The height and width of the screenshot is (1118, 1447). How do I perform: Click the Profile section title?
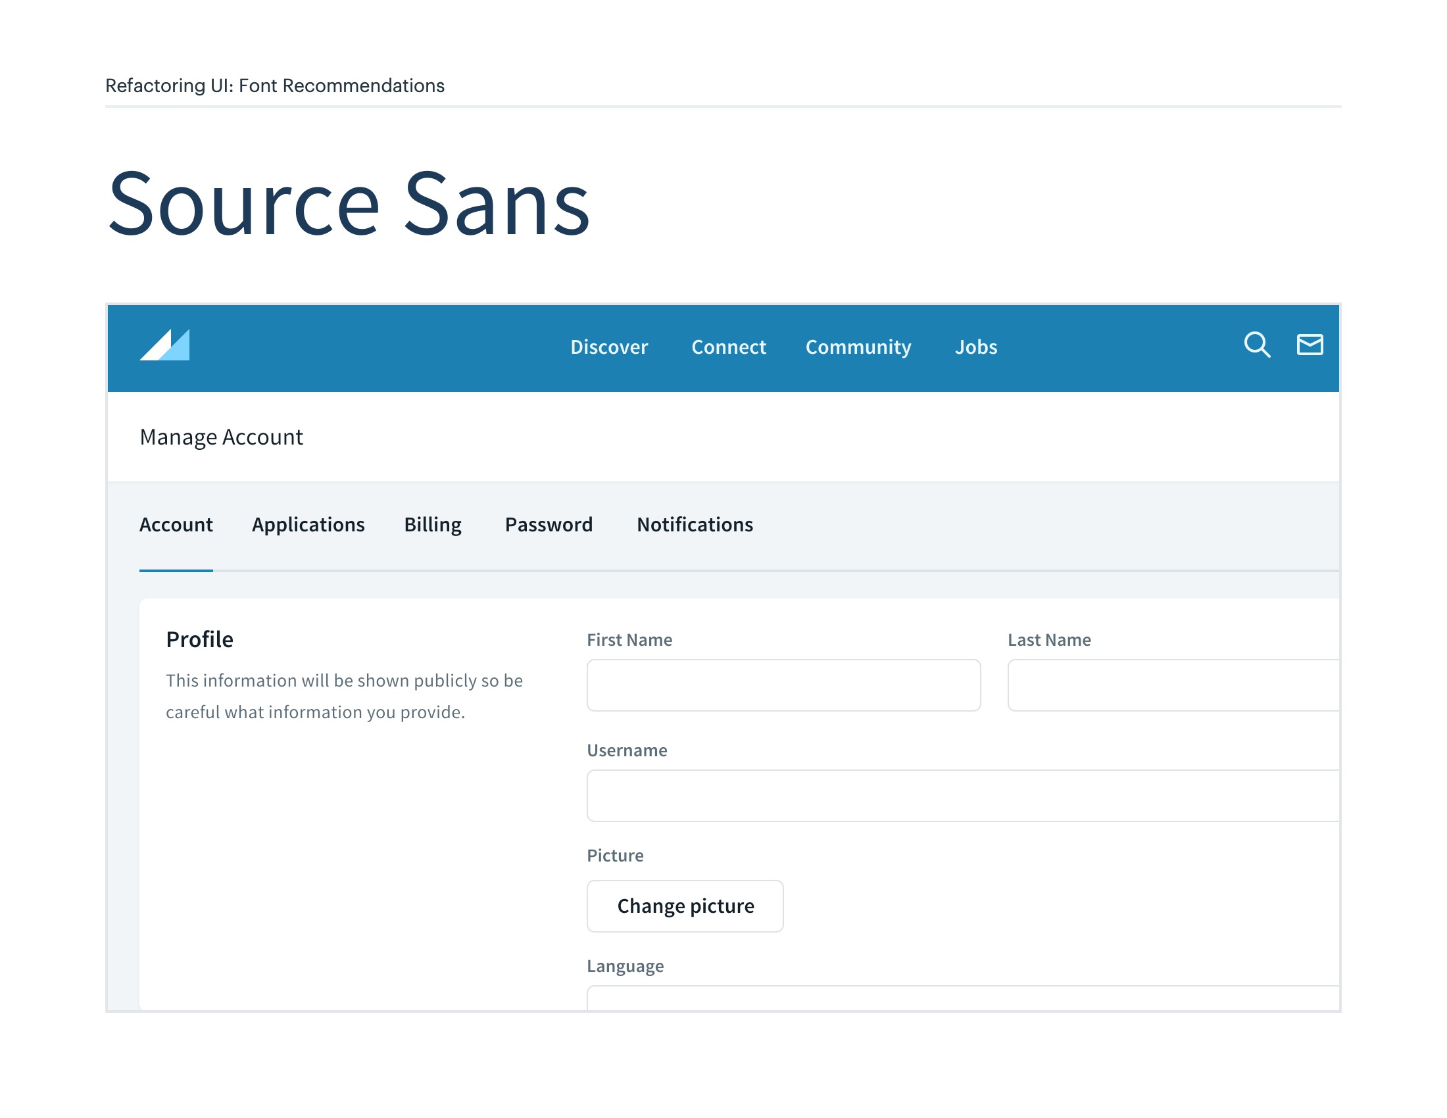click(x=199, y=639)
